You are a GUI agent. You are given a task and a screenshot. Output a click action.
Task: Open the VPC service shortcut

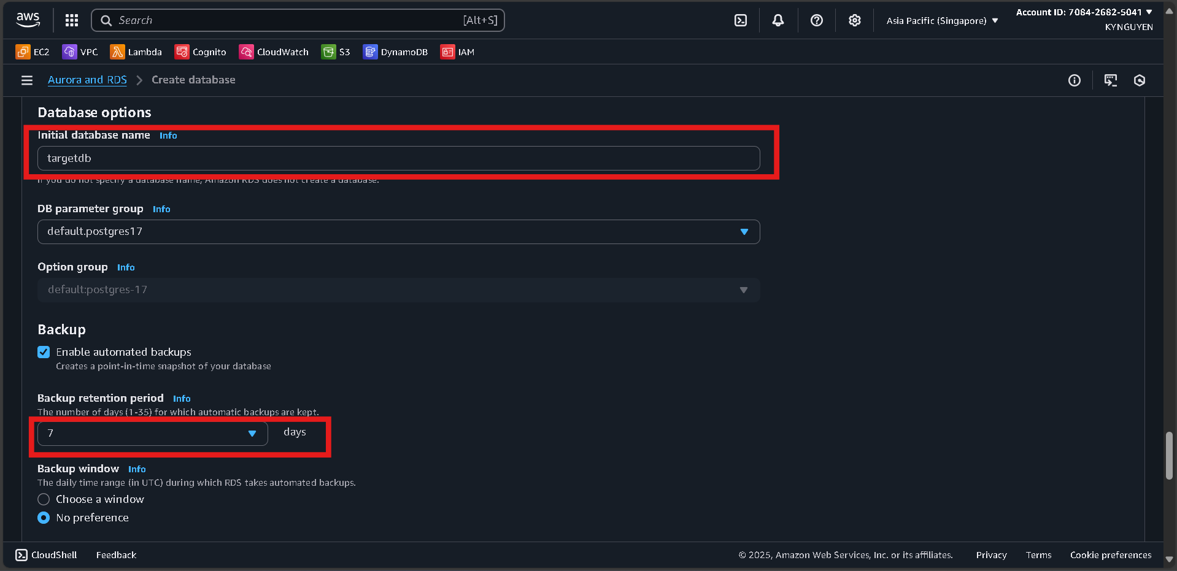click(80, 52)
